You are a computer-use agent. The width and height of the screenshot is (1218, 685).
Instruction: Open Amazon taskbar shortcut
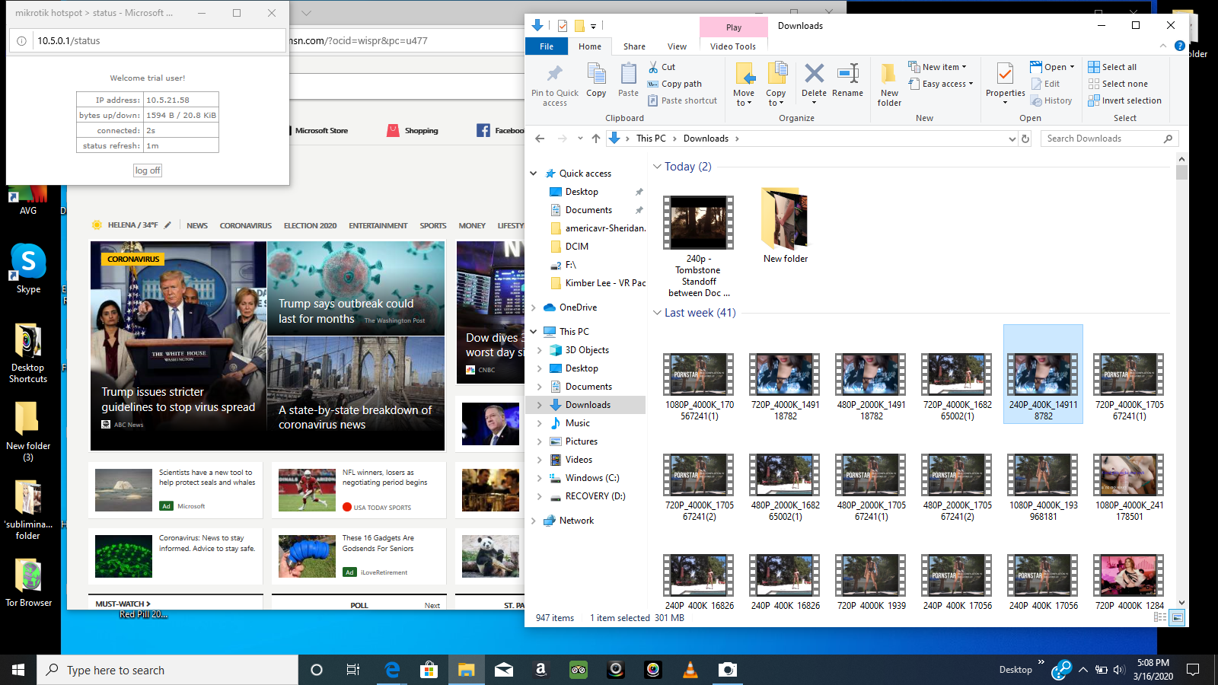coord(541,670)
